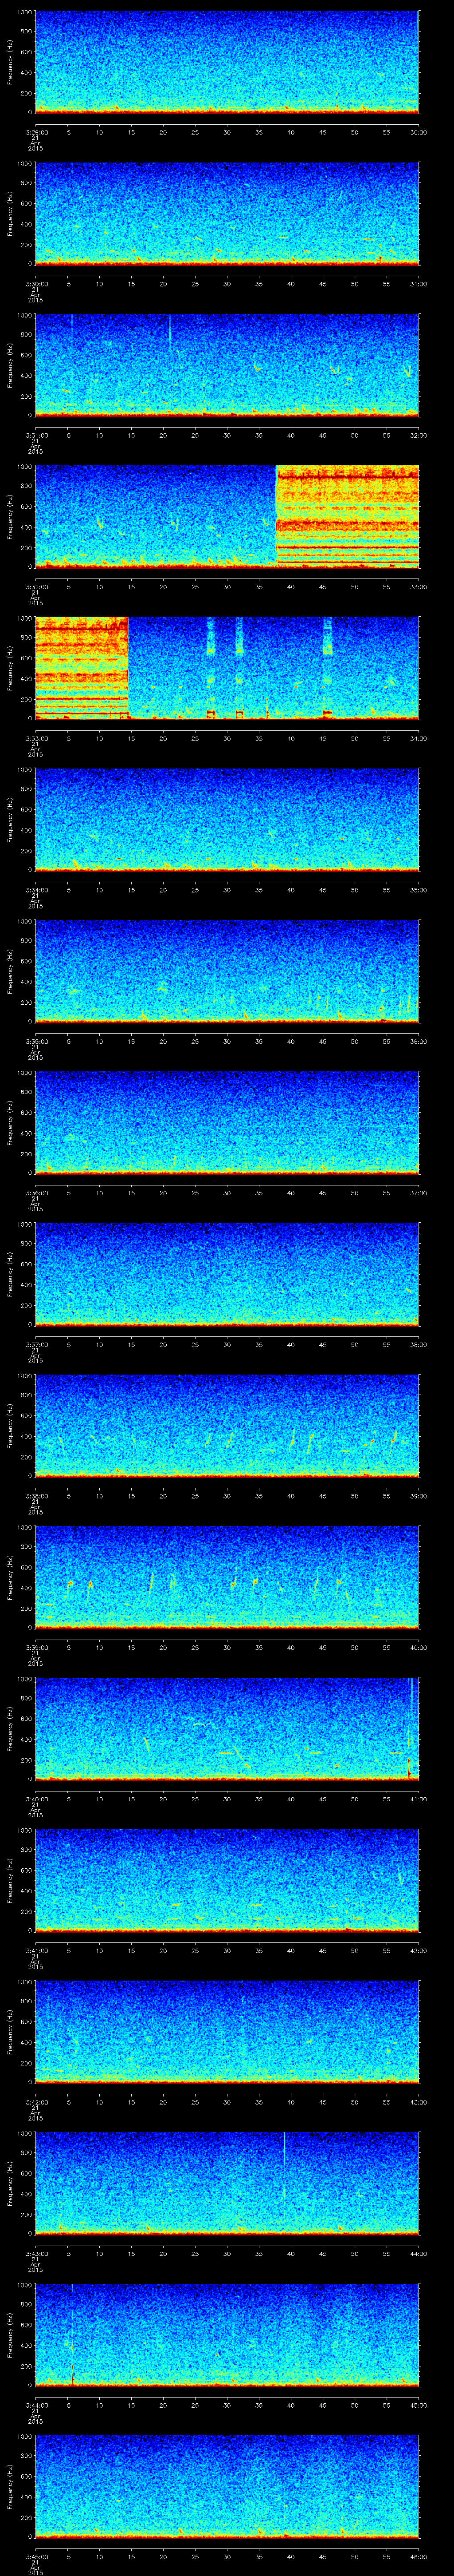The width and height of the screenshot is (454, 2576).
Task: Click the 36:00 end label on the 3:35:00 row
Action: click(x=418, y=1041)
